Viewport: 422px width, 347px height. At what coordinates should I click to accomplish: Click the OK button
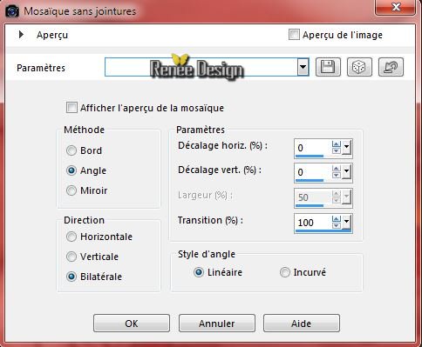pos(132,324)
